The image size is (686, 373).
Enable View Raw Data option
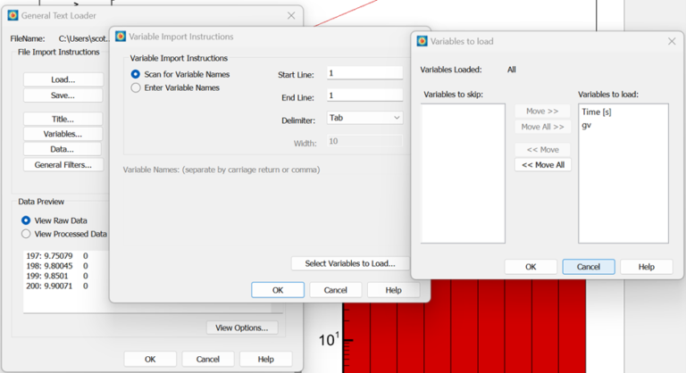[x=26, y=220]
